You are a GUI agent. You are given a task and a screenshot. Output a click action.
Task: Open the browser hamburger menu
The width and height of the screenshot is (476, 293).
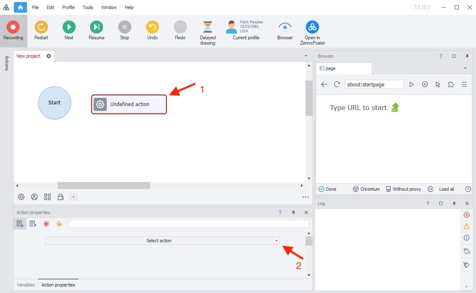[x=464, y=84]
